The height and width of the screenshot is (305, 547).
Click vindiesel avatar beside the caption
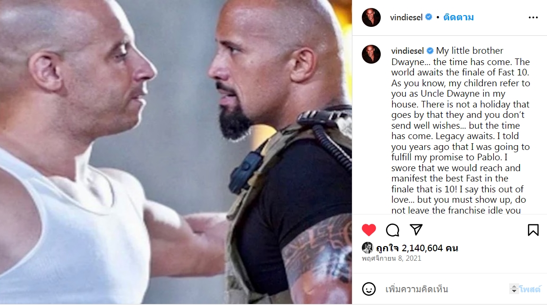371,54
